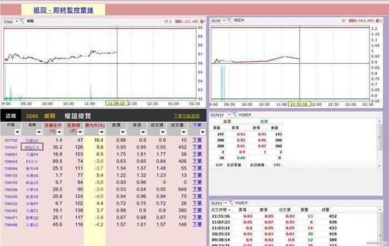This screenshot has height=246, width=389.
Task: Open the 名稱 column filter dropdown
Action: coord(39,132)
